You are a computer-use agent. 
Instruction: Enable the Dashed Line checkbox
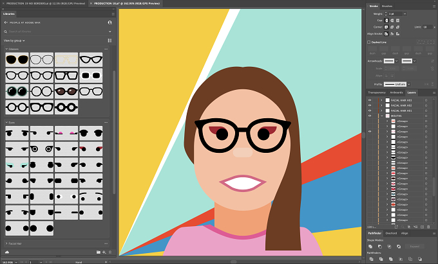coord(368,42)
